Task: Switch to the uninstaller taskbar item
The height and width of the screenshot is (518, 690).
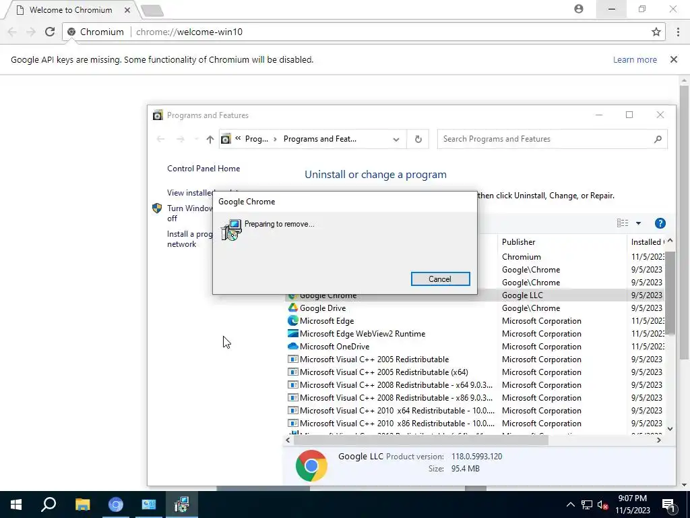Action: (x=182, y=505)
